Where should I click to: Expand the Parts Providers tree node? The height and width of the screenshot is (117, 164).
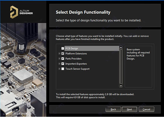pyautogui.click(x=59, y=59)
